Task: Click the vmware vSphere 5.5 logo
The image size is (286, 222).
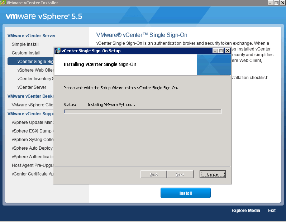Action: tap(44, 16)
